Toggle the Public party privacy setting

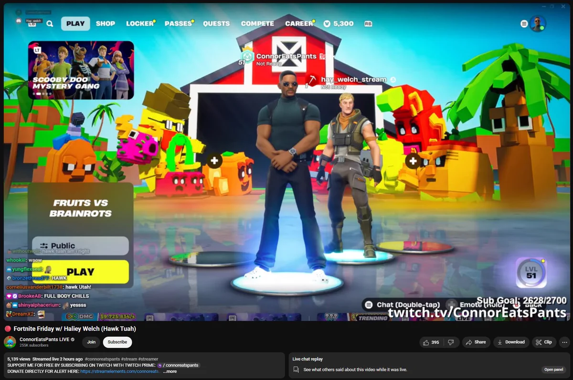[80, 246]
